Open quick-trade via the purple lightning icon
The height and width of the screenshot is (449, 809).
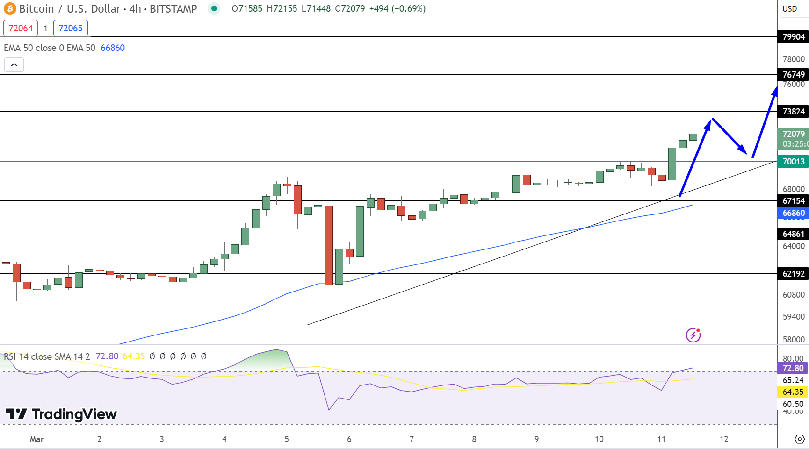(694, 334)
